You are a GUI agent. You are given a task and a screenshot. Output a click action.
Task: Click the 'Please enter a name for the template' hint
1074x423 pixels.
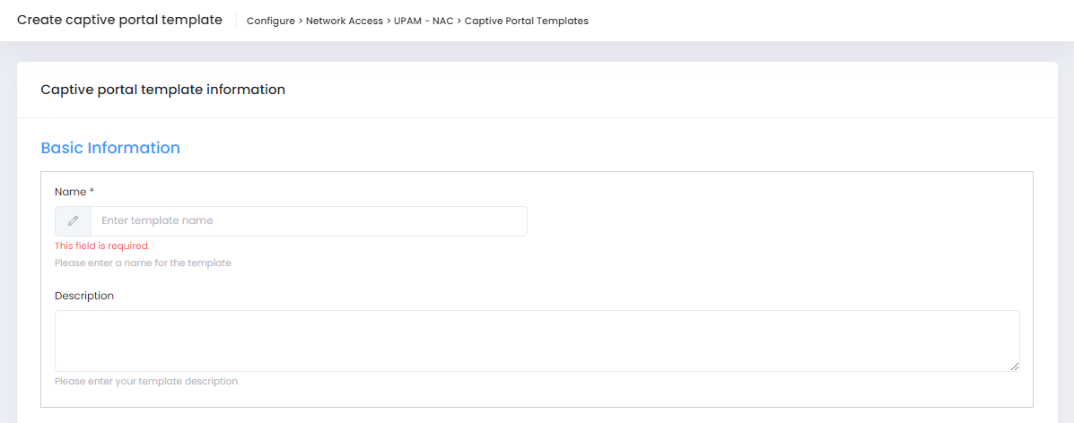coord(143,263)
